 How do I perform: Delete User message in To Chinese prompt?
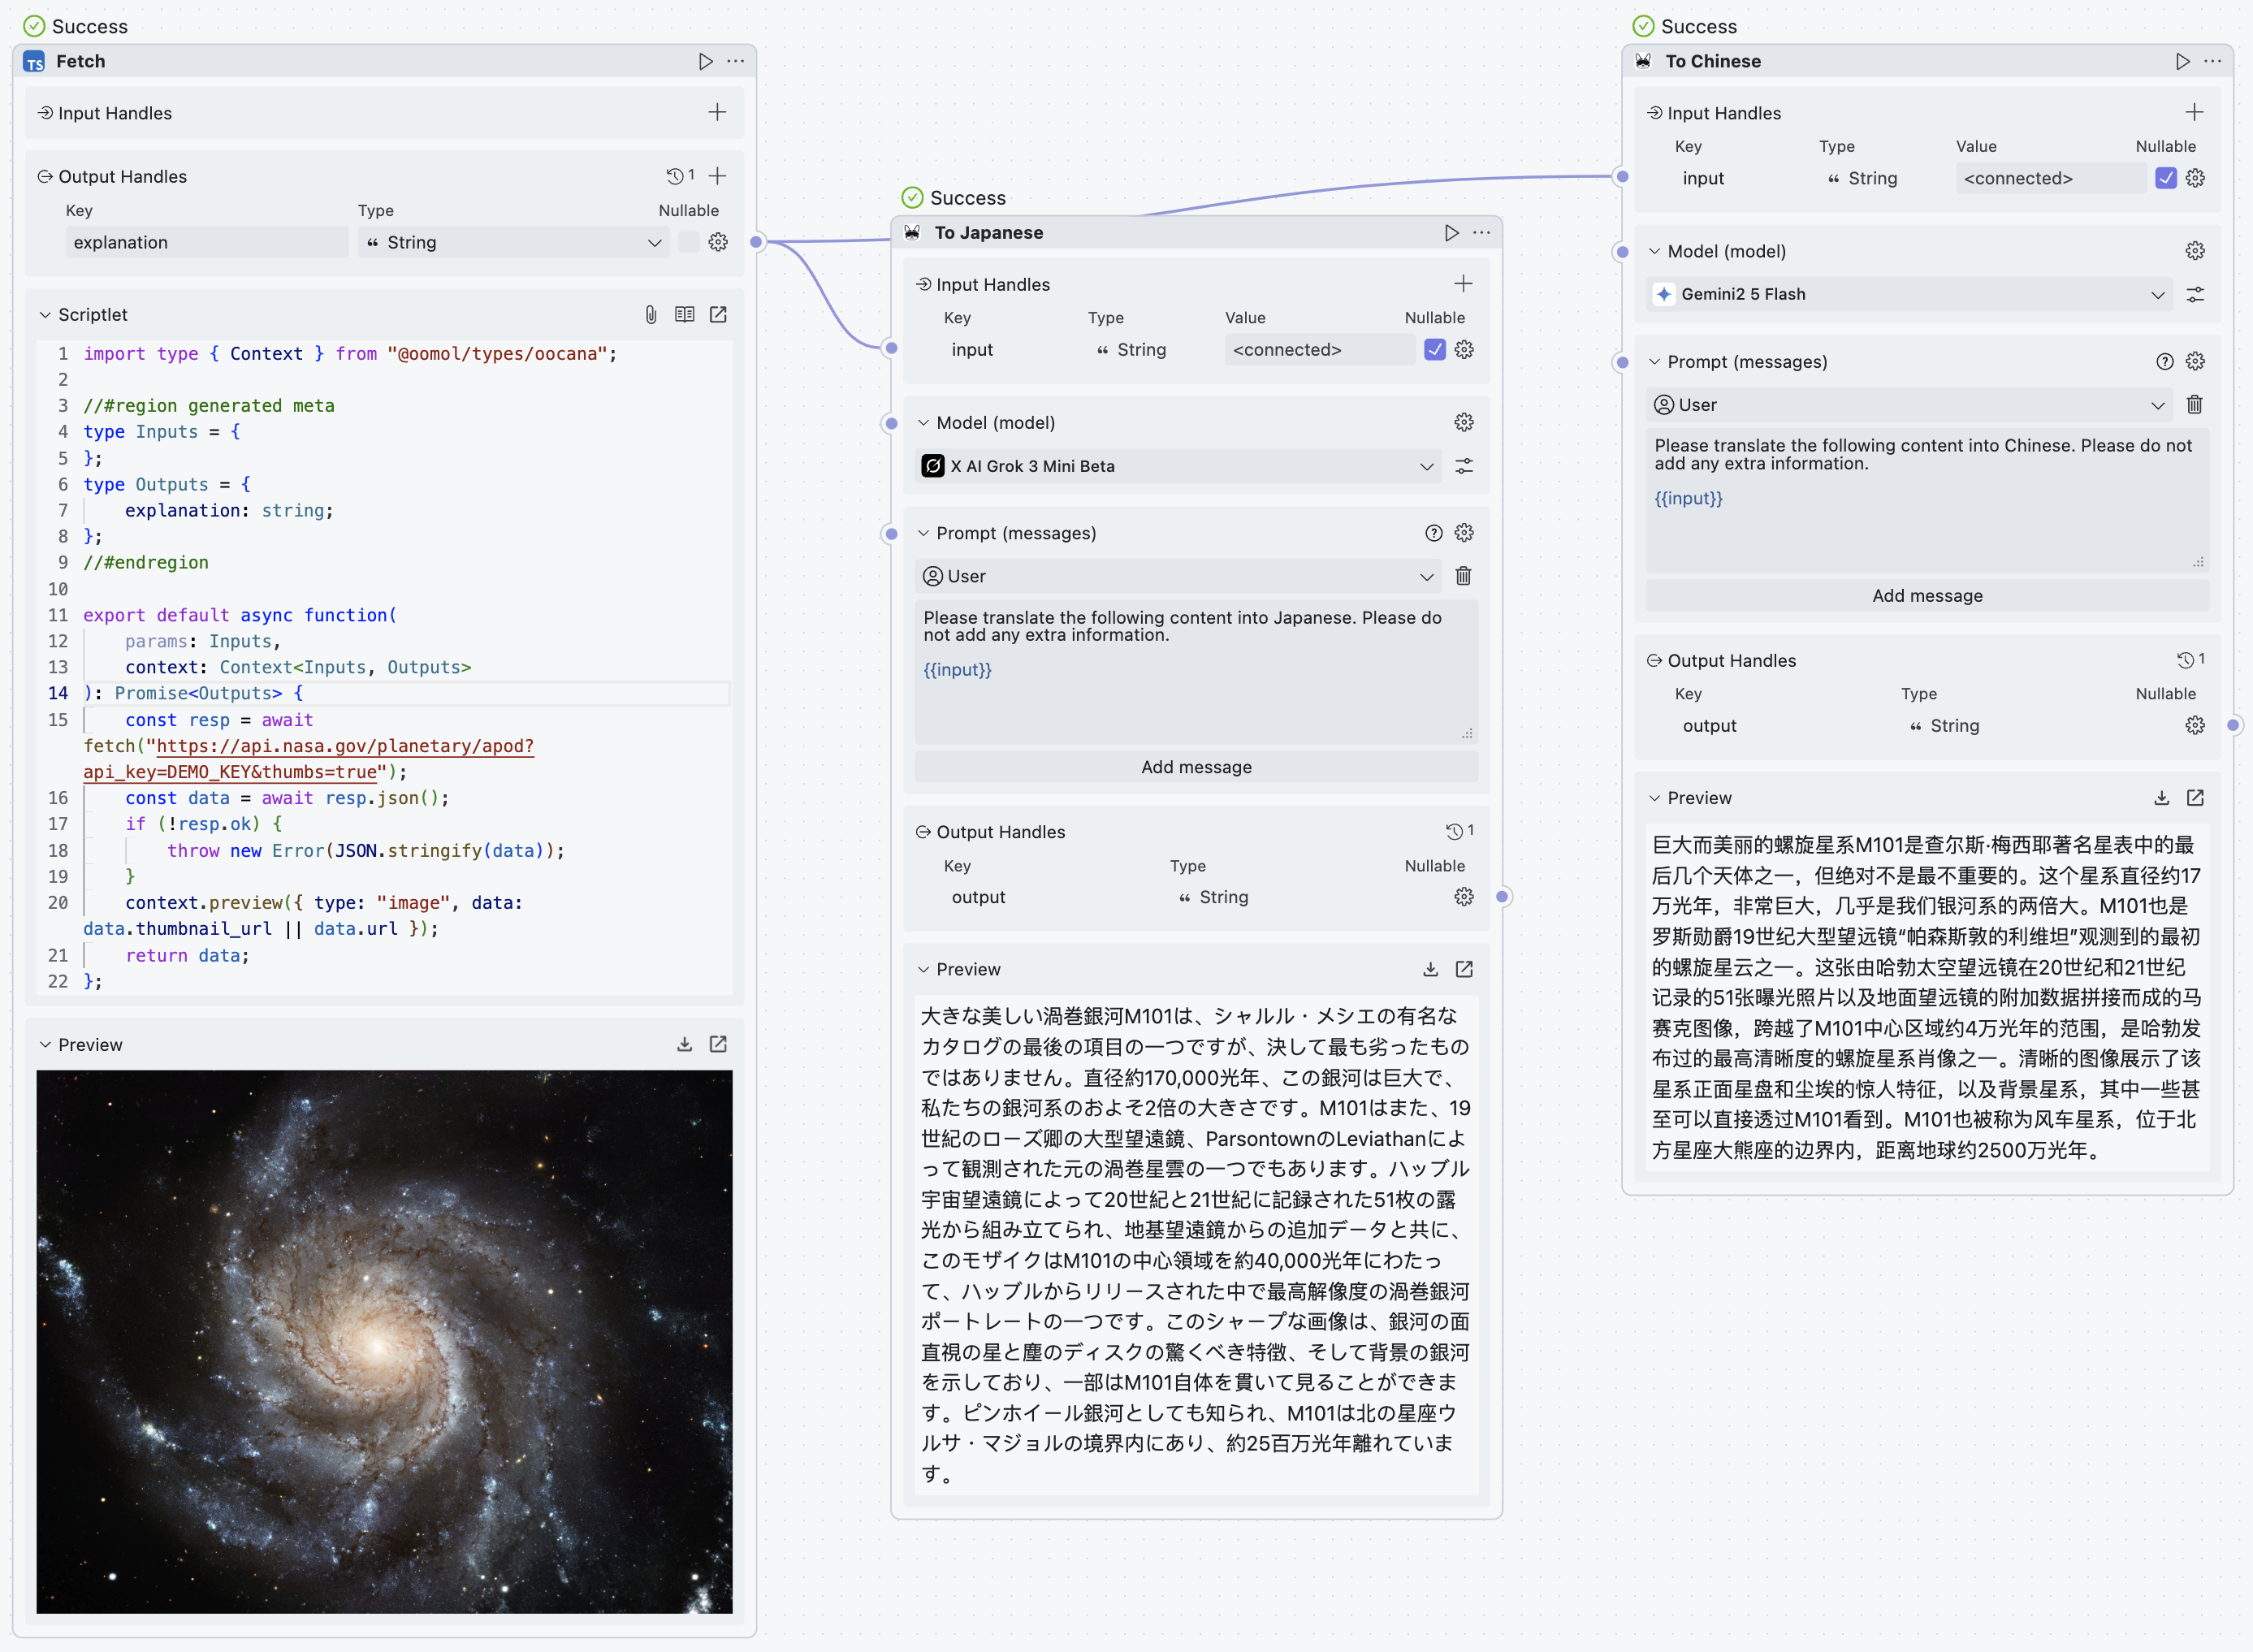[2194, 404]
